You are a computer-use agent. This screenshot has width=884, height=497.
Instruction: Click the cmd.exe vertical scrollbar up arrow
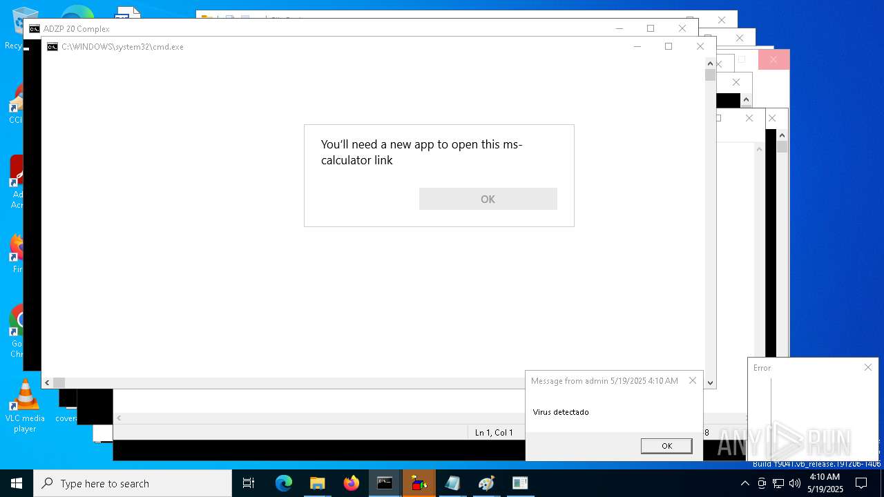pyautogui.click(x=710, y=64)
